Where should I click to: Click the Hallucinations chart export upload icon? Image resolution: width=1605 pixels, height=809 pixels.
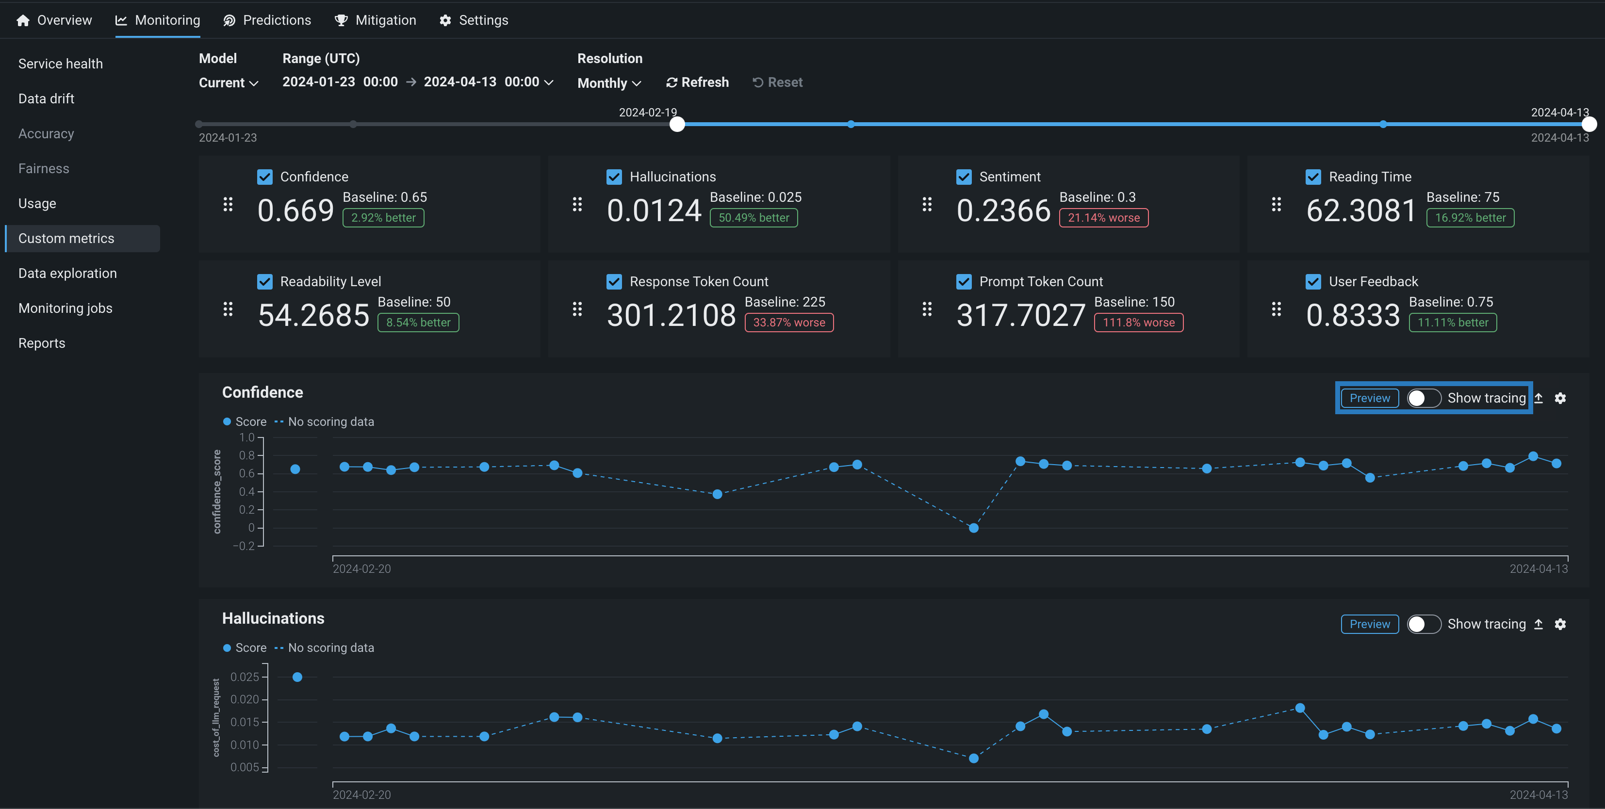point(1538,624)
